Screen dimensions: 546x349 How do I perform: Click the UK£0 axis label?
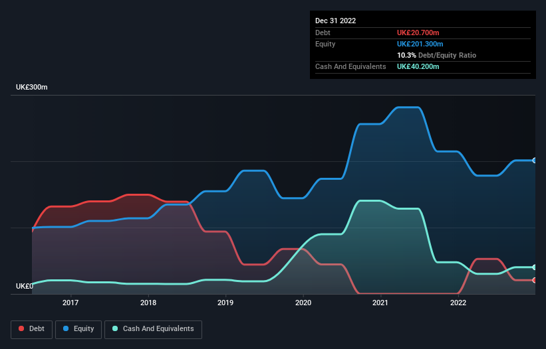pyautogui.click(x=25, y=286)
